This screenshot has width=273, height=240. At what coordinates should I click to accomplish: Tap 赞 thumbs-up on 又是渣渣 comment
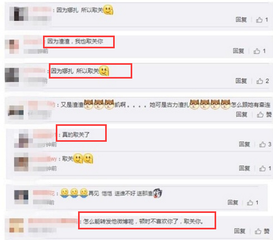[260, 115]
